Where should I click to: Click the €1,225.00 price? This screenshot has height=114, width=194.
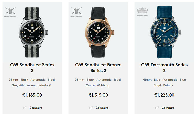point(164,95)
